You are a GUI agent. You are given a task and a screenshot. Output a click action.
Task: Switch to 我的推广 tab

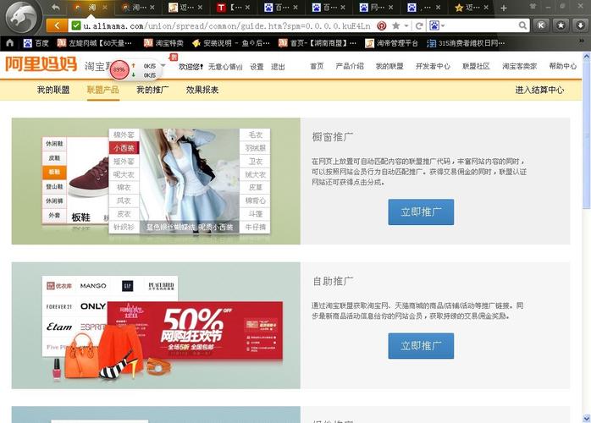[x=152, y=90]
